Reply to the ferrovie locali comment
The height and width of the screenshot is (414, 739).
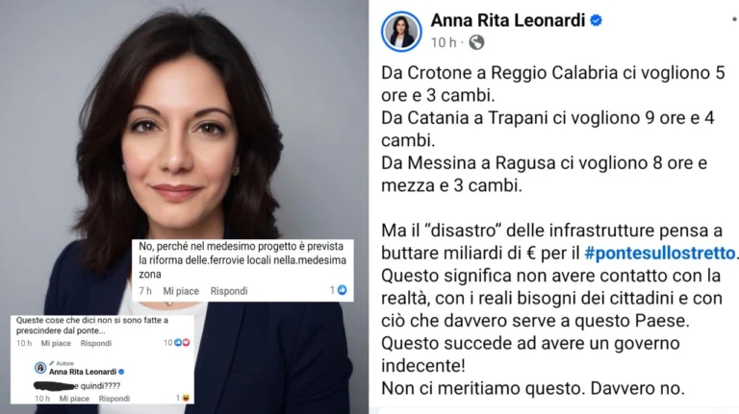click(229, 291)
